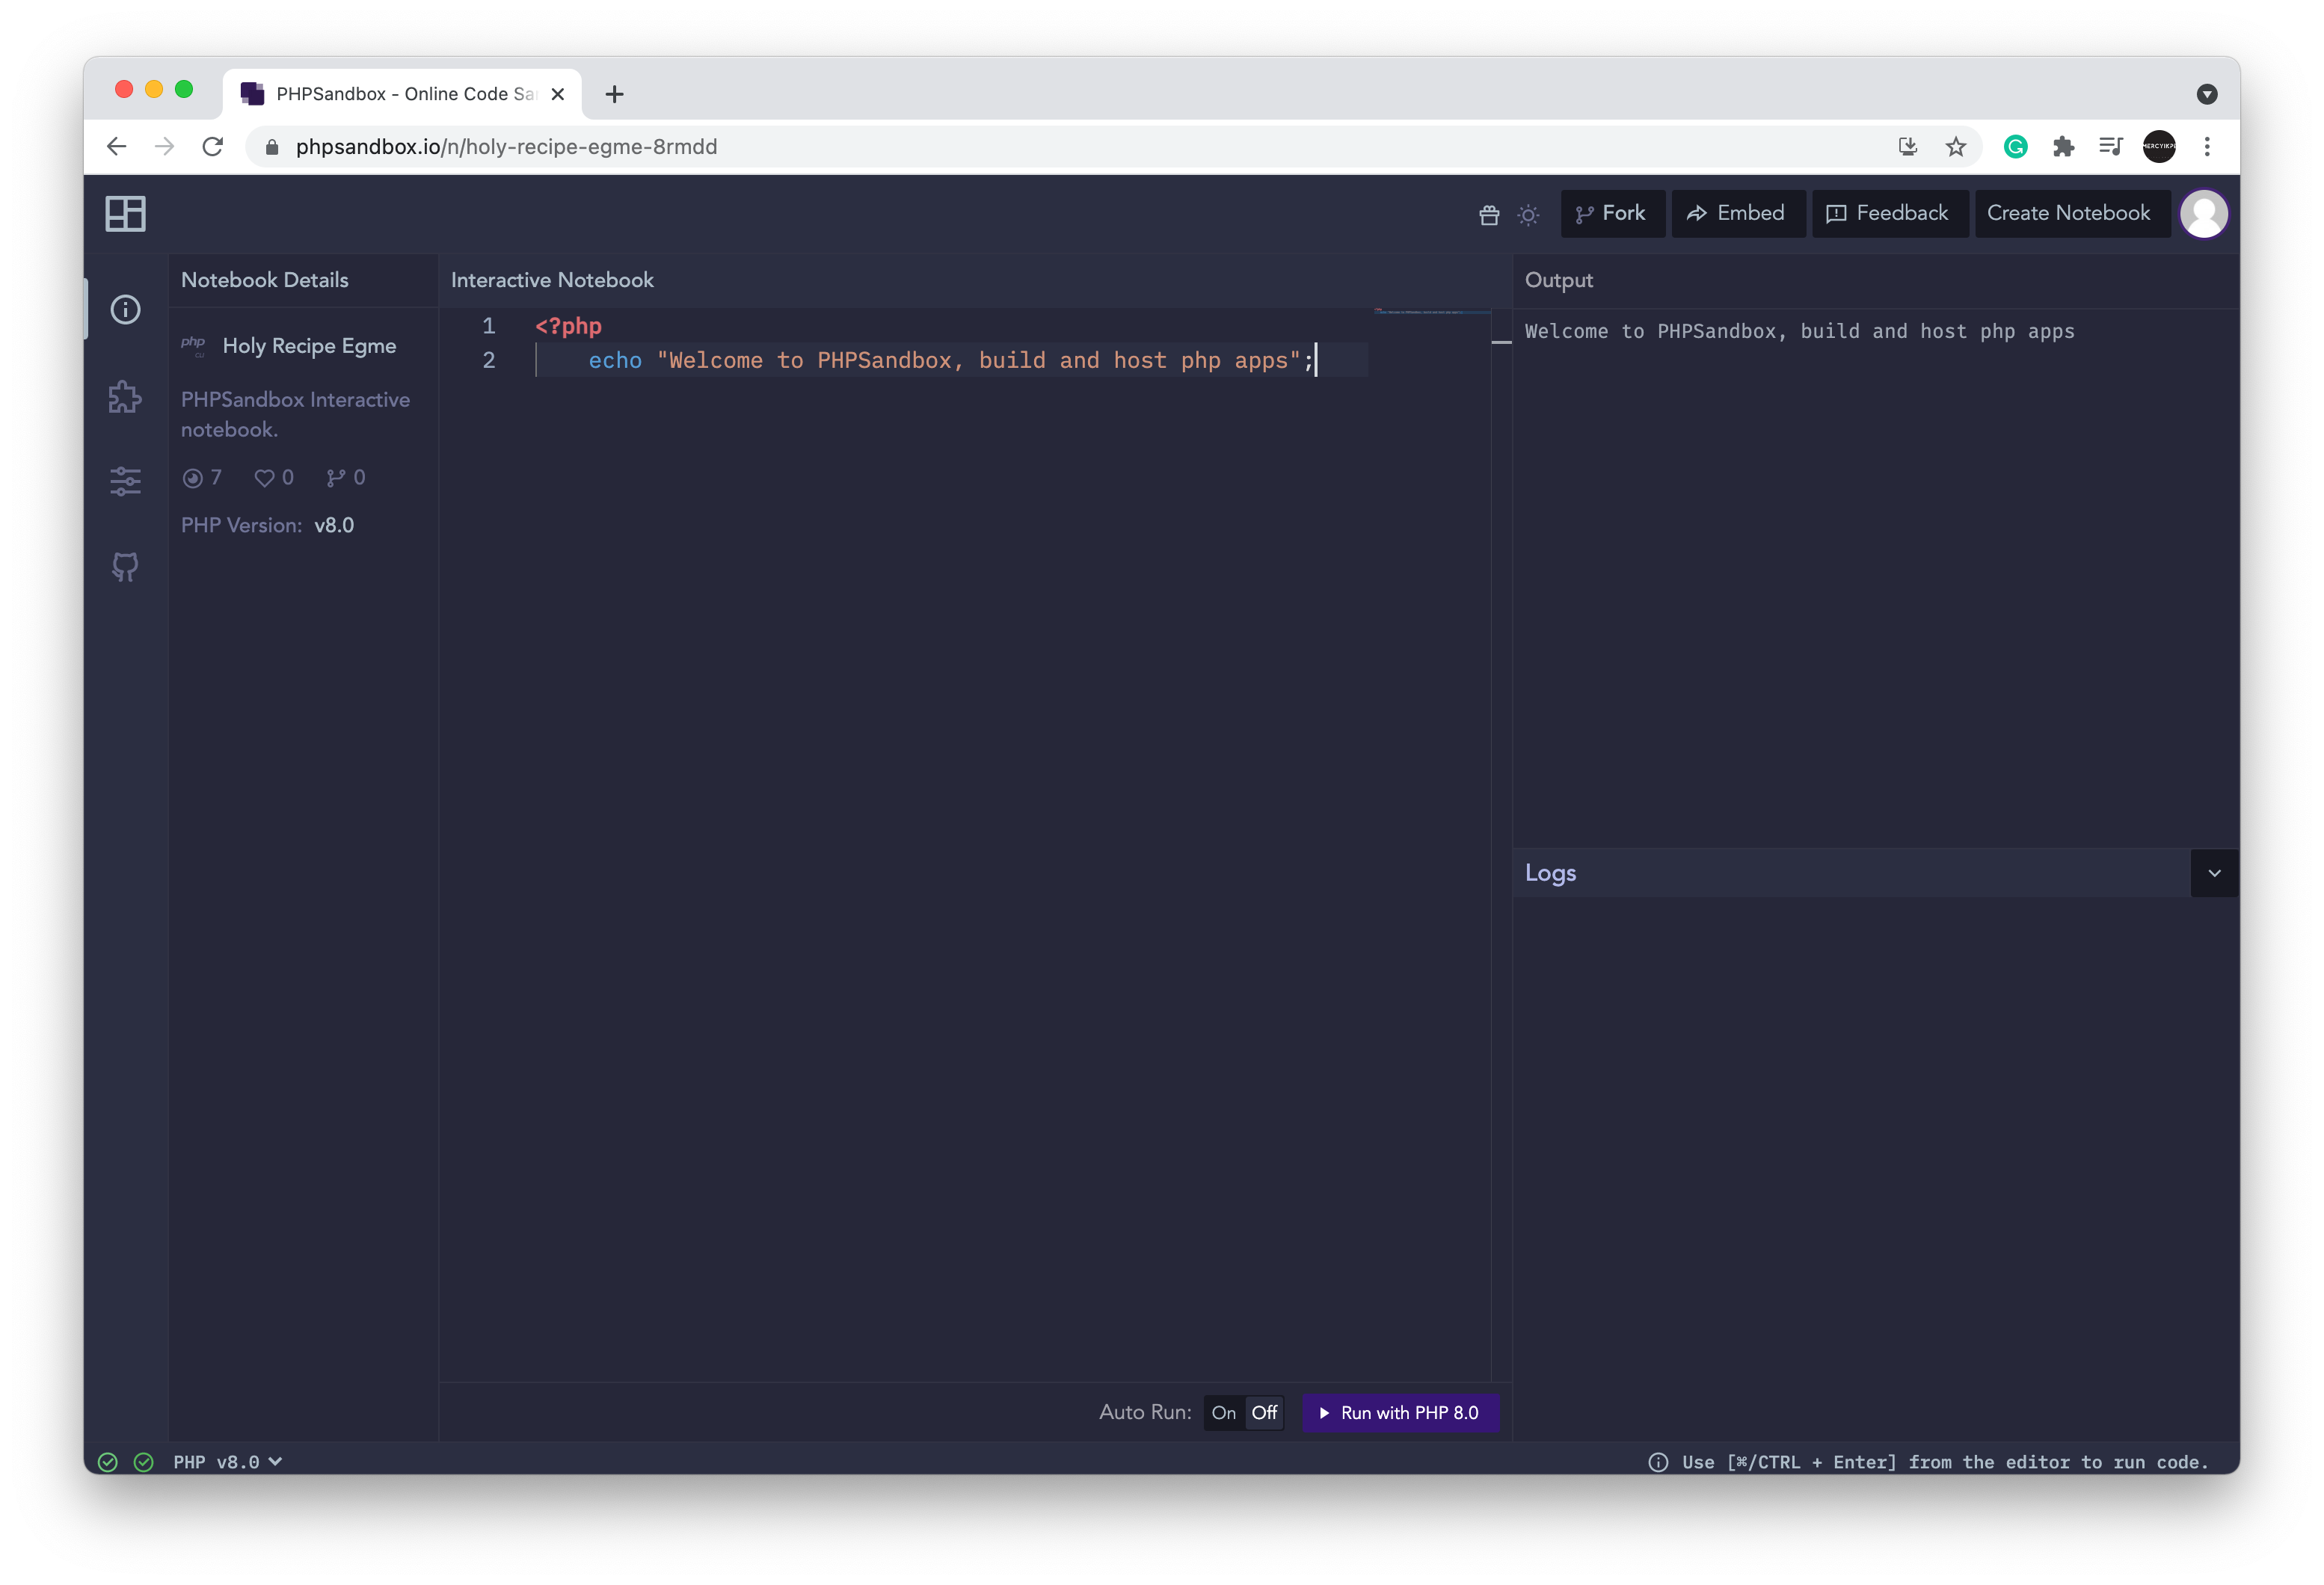Toggle the light theme sun icon
Screen dimensions: 2324x1585
pyautogui.click(x=1527, y=213)
